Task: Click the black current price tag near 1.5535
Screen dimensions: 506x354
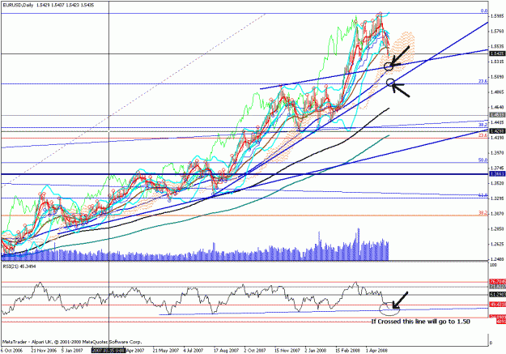Action: pos(497,53)
